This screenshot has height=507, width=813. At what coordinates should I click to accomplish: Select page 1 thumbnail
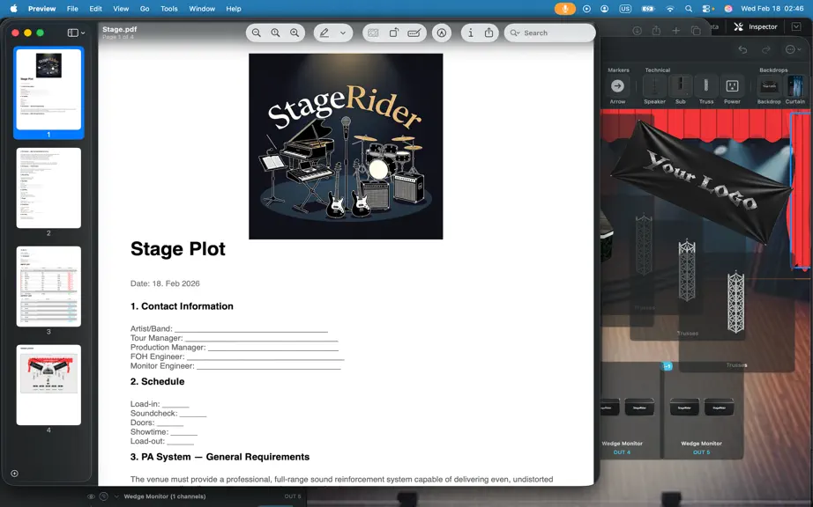tap(48, 89)
